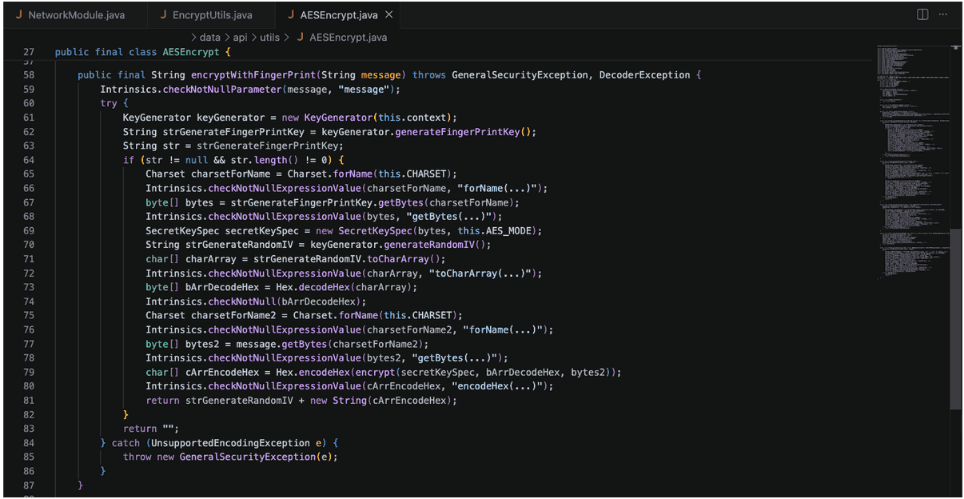Expand the api breadcrumb segment
The image size is (964, 499).
click(x=241, y=38)
